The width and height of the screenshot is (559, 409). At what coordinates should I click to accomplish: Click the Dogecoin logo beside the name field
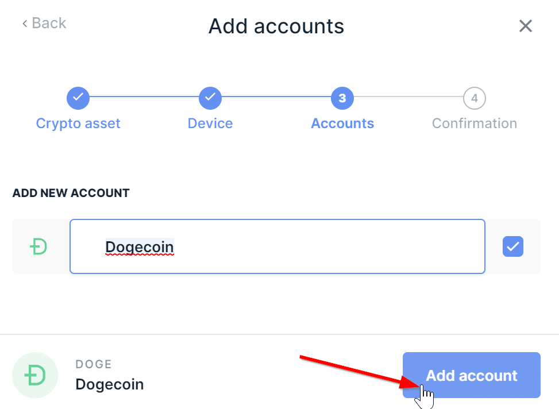(38, 247)
